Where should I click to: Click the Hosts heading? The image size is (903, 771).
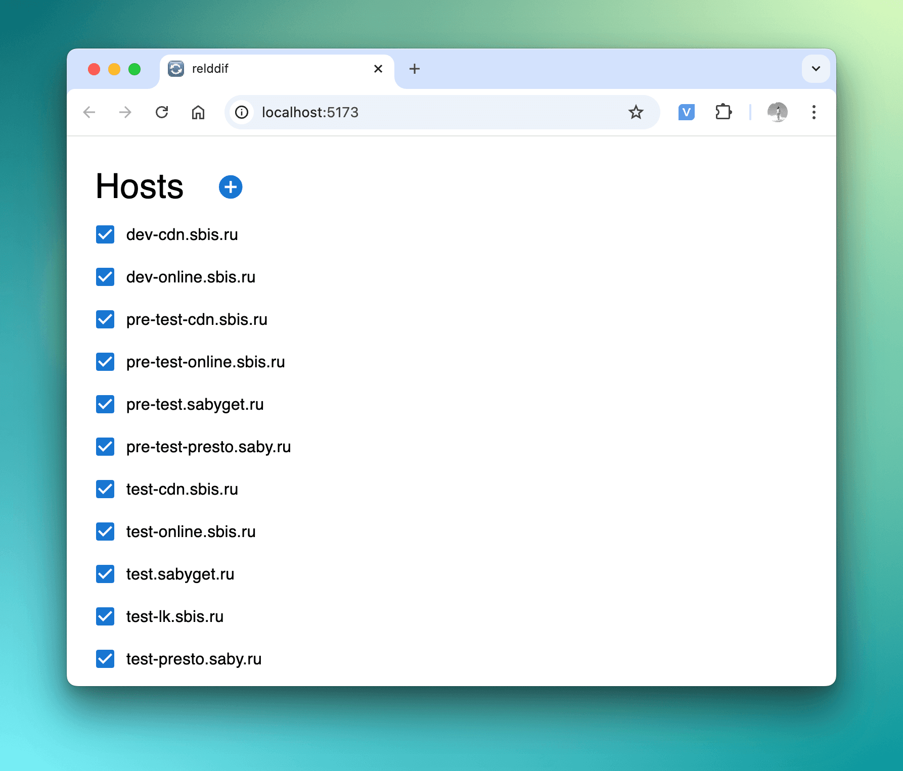click(x=140, y=186)
